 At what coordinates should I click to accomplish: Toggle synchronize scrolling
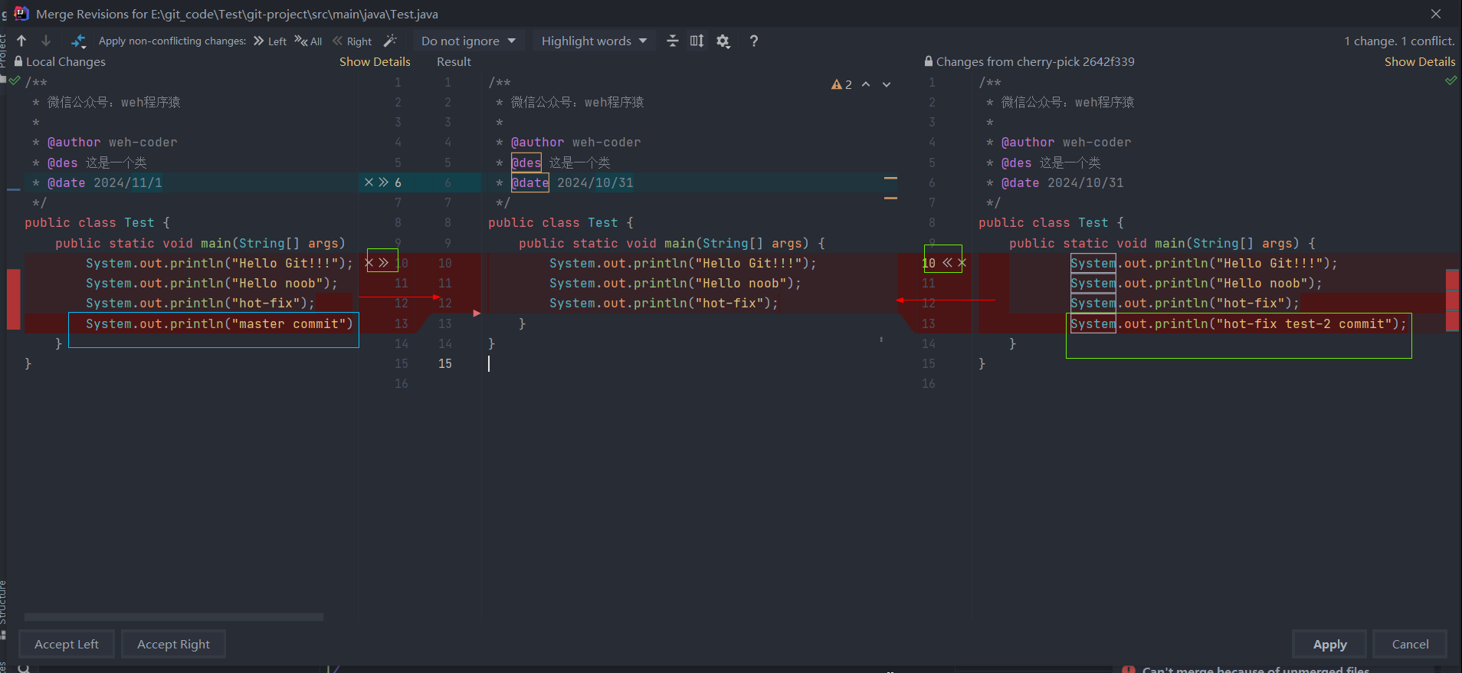(x=697, y=41)
